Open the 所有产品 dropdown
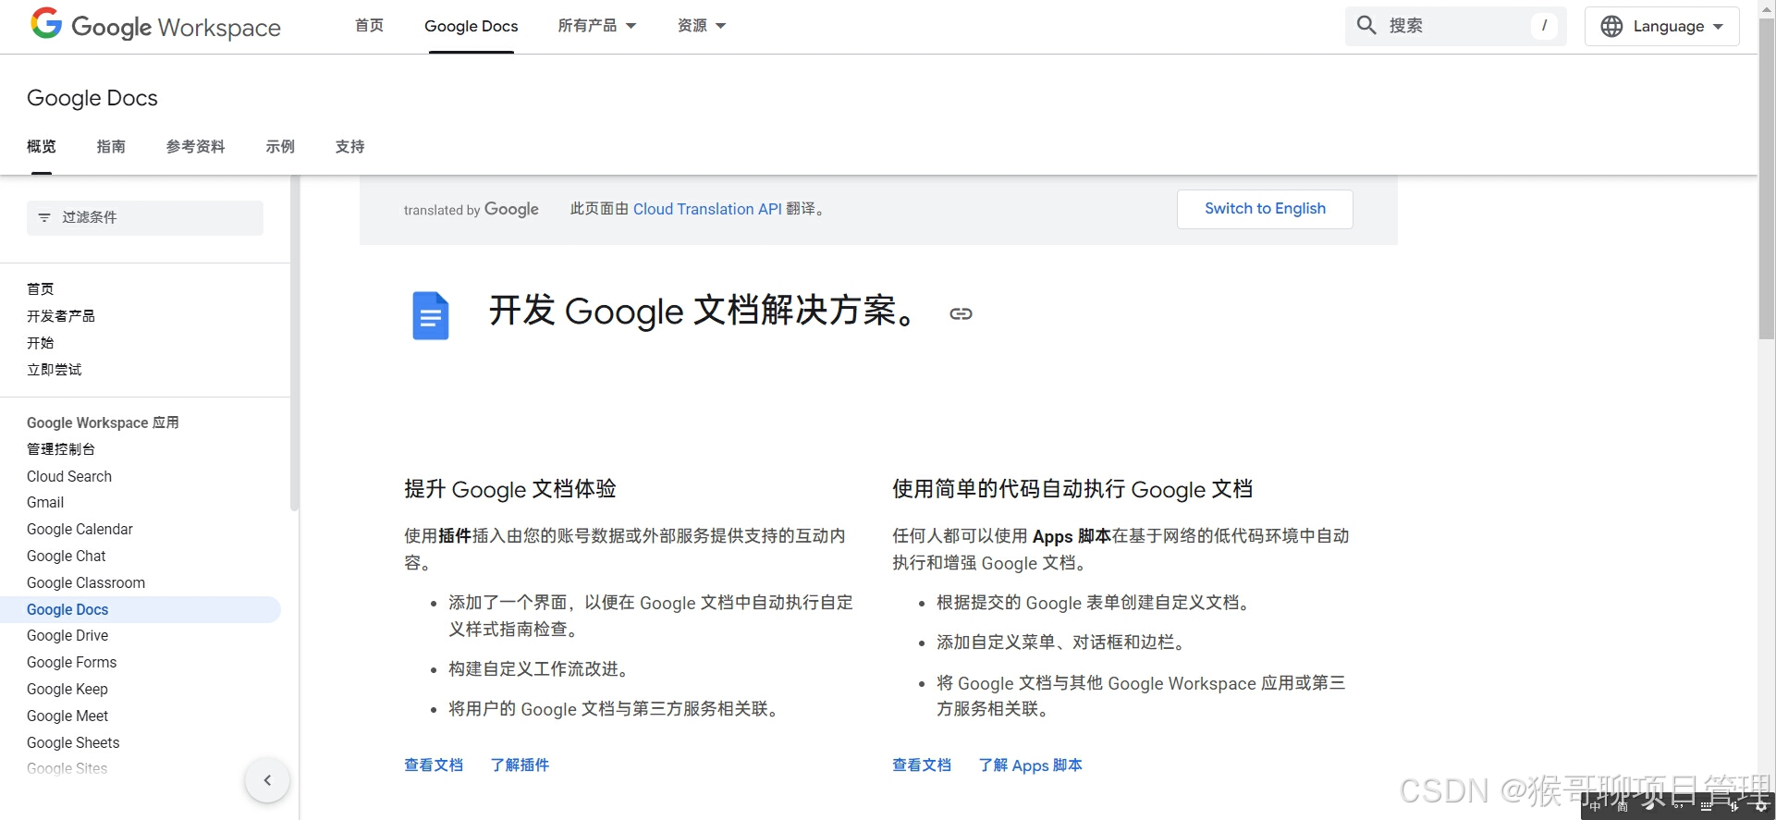 pos(596,26)
